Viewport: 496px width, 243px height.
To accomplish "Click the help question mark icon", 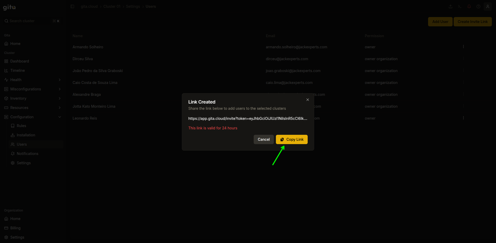I will click(x=478, y=6).
